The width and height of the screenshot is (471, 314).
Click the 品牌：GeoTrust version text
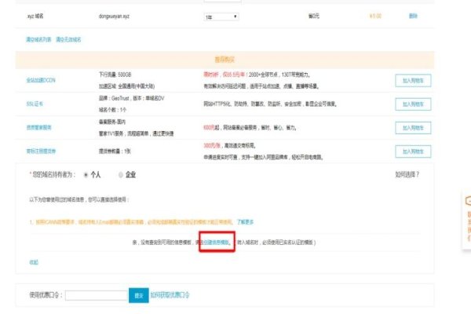coord(132,98)
